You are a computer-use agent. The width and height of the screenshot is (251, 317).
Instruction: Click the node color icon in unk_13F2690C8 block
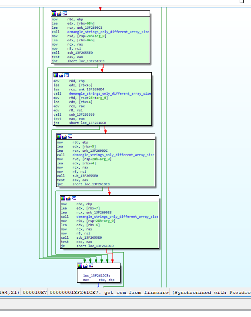(x=54, y=13)
